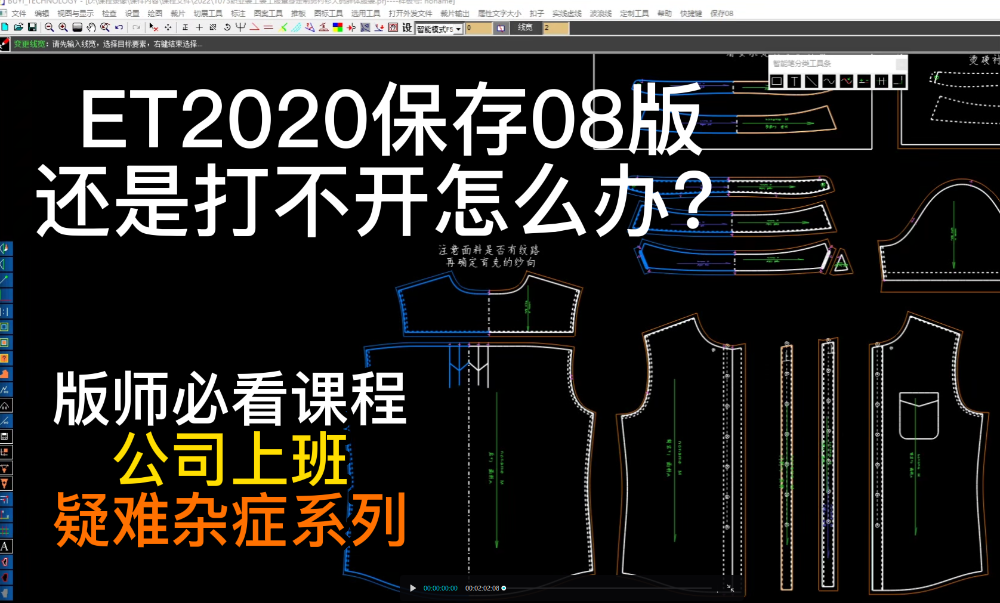The width and height of the screenshot is (1000, 603).
Task: Click the full-view screen icon
Action: coord(77,27)
